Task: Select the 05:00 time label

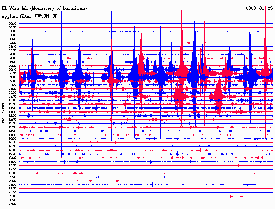Action: click(13, 62)
